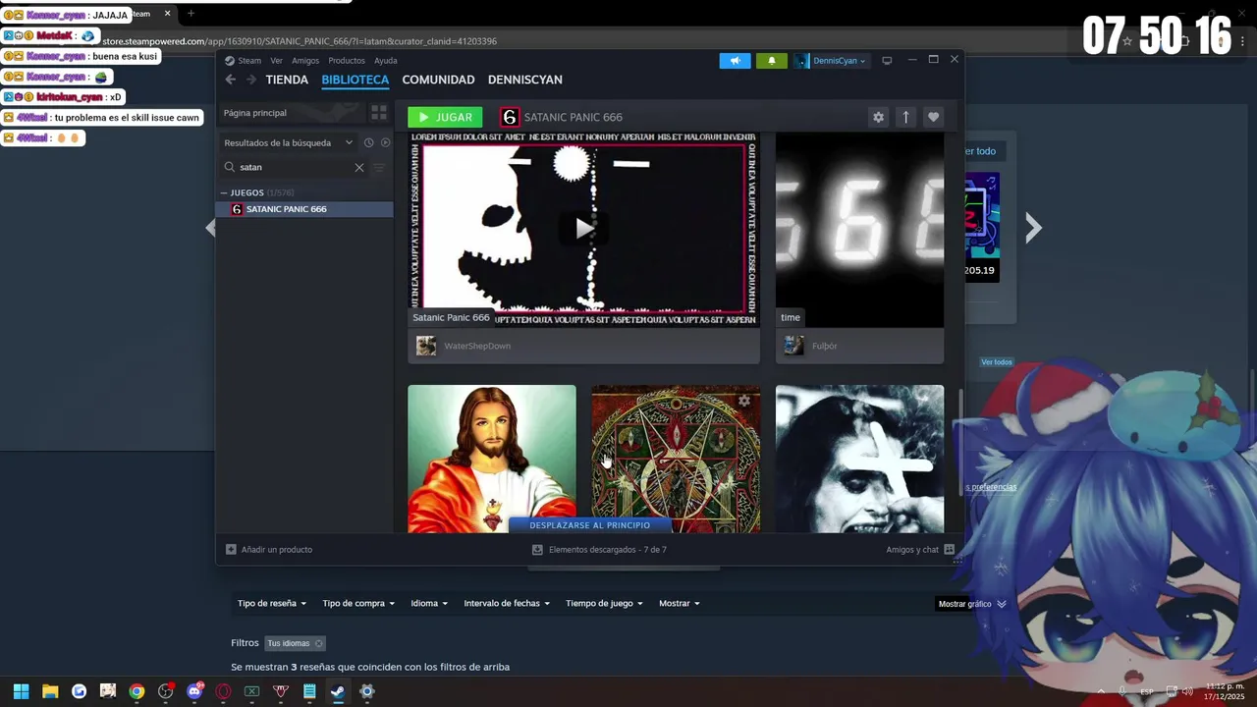This screenshot has height=707, width=1257.
Task: Open Amigos y chat
Action: (x=920, y=550)
